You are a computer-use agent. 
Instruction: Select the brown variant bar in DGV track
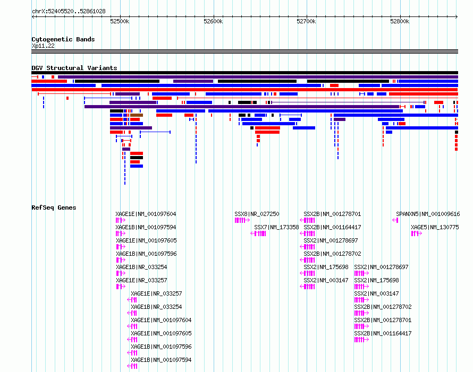(137, 115)
